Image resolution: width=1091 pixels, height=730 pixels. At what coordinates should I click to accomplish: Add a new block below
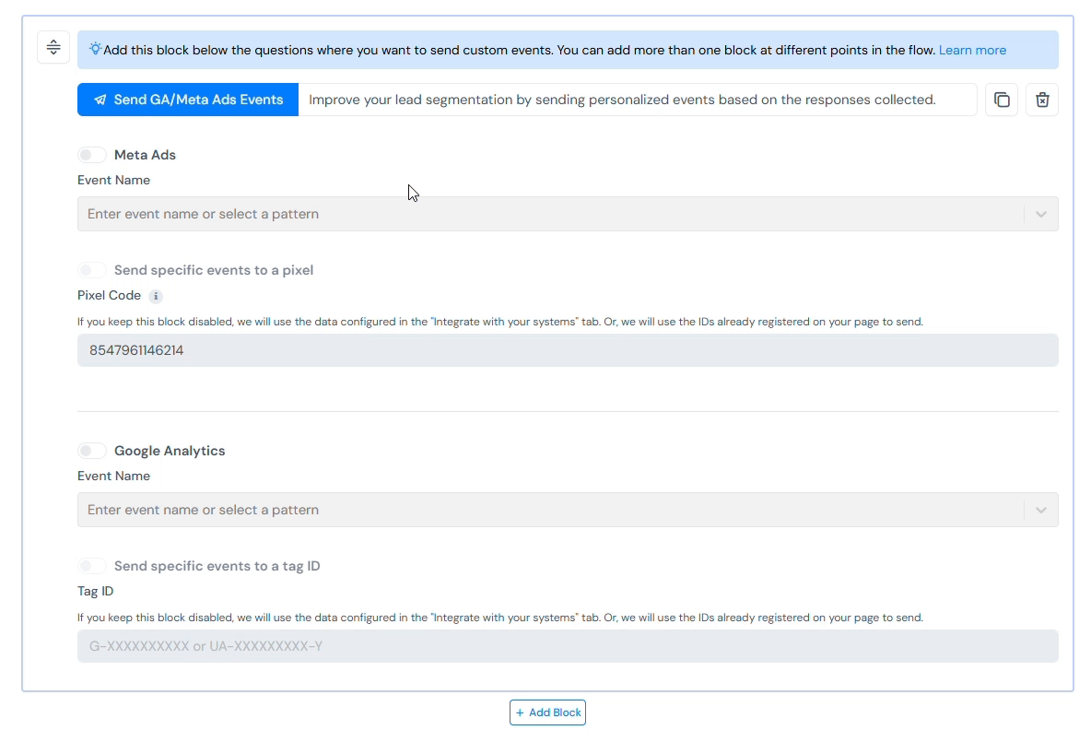[x=547, y=712]
